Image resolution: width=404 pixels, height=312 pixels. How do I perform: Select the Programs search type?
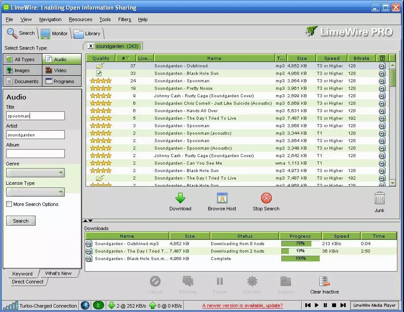(x=62, y=81)
